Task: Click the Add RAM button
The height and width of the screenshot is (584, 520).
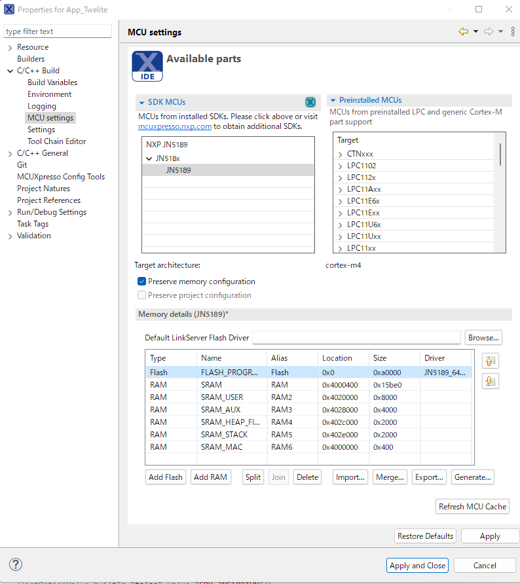Action: point(210,477)
